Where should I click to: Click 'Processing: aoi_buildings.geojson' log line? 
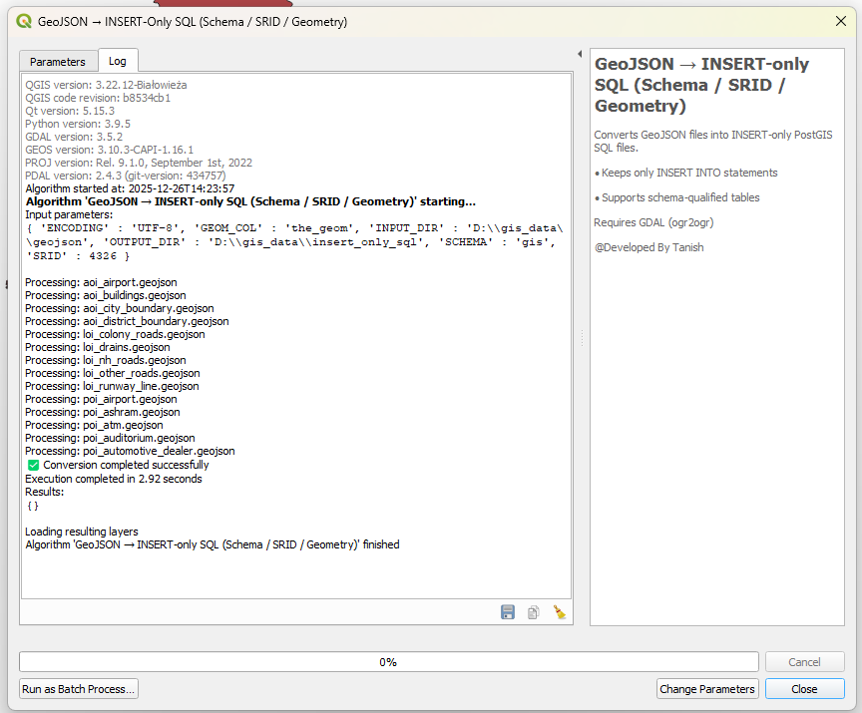106,295
